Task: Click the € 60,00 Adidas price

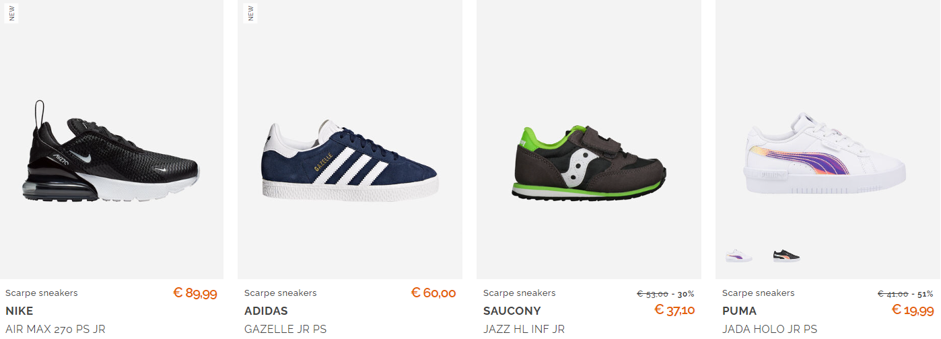Action: point(433,293)
